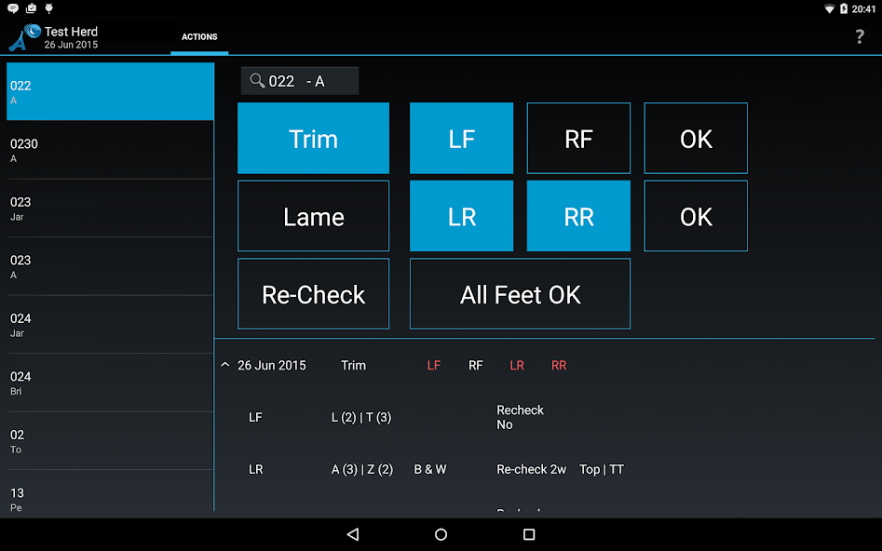882x551 pixels.
Task: Switch to the ACTIONS tab
Action: click(x=199, y=37)
